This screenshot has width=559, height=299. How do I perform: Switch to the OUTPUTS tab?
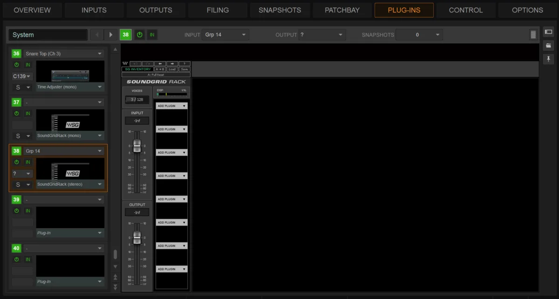tap(156, 10)
